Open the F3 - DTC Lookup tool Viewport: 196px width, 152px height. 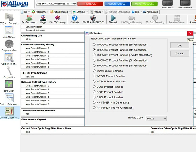click(57, 19)
